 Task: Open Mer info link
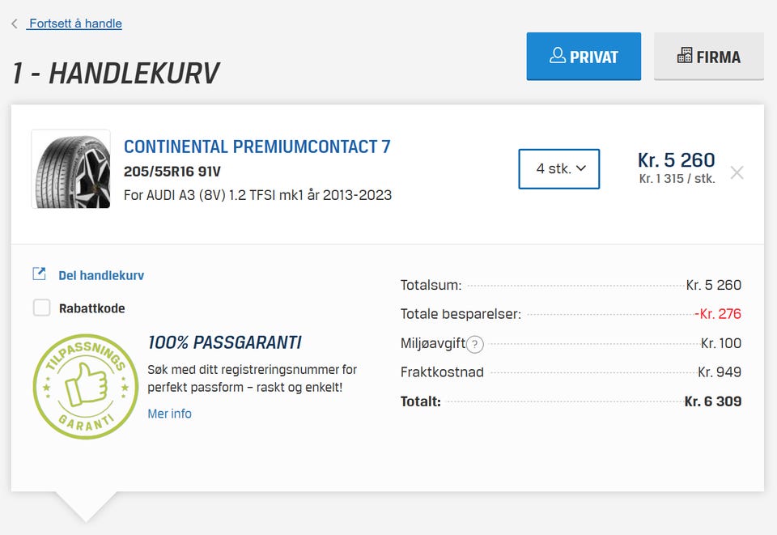coord(169,414)
